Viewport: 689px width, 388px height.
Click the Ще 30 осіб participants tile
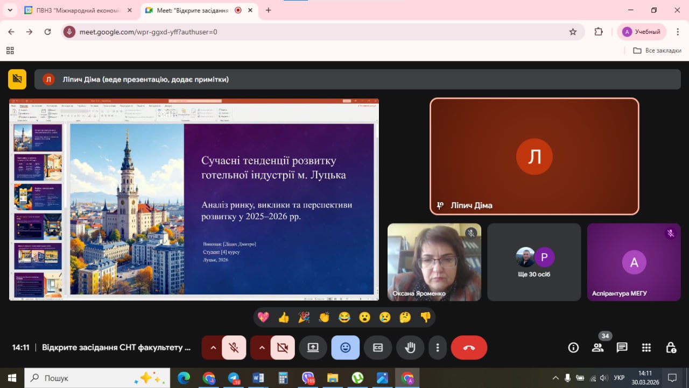534,262
